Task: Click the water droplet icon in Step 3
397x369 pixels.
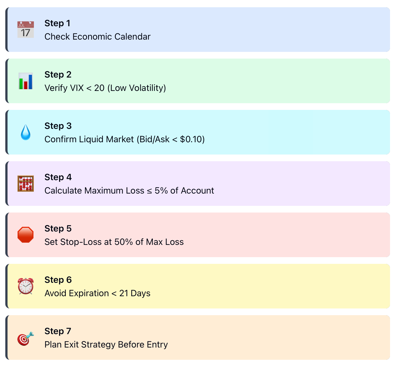Action: point(26,132)
